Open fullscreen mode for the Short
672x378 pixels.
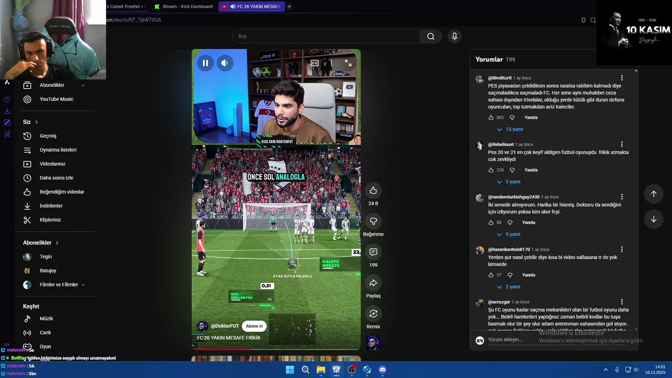coord(348,63)
